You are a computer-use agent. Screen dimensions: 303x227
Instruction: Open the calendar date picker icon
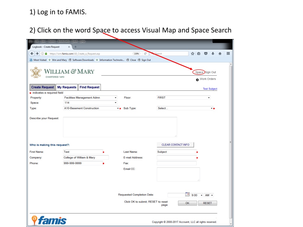click(187, 194)
